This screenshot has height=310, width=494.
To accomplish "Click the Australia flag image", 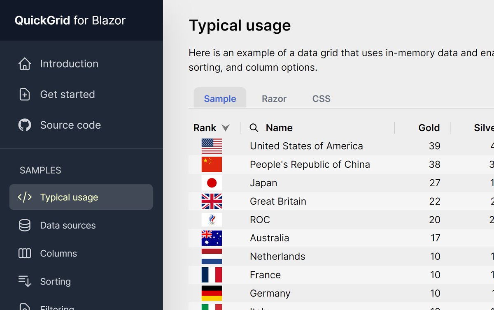I will pyautogui.click(x=212, y=238).
